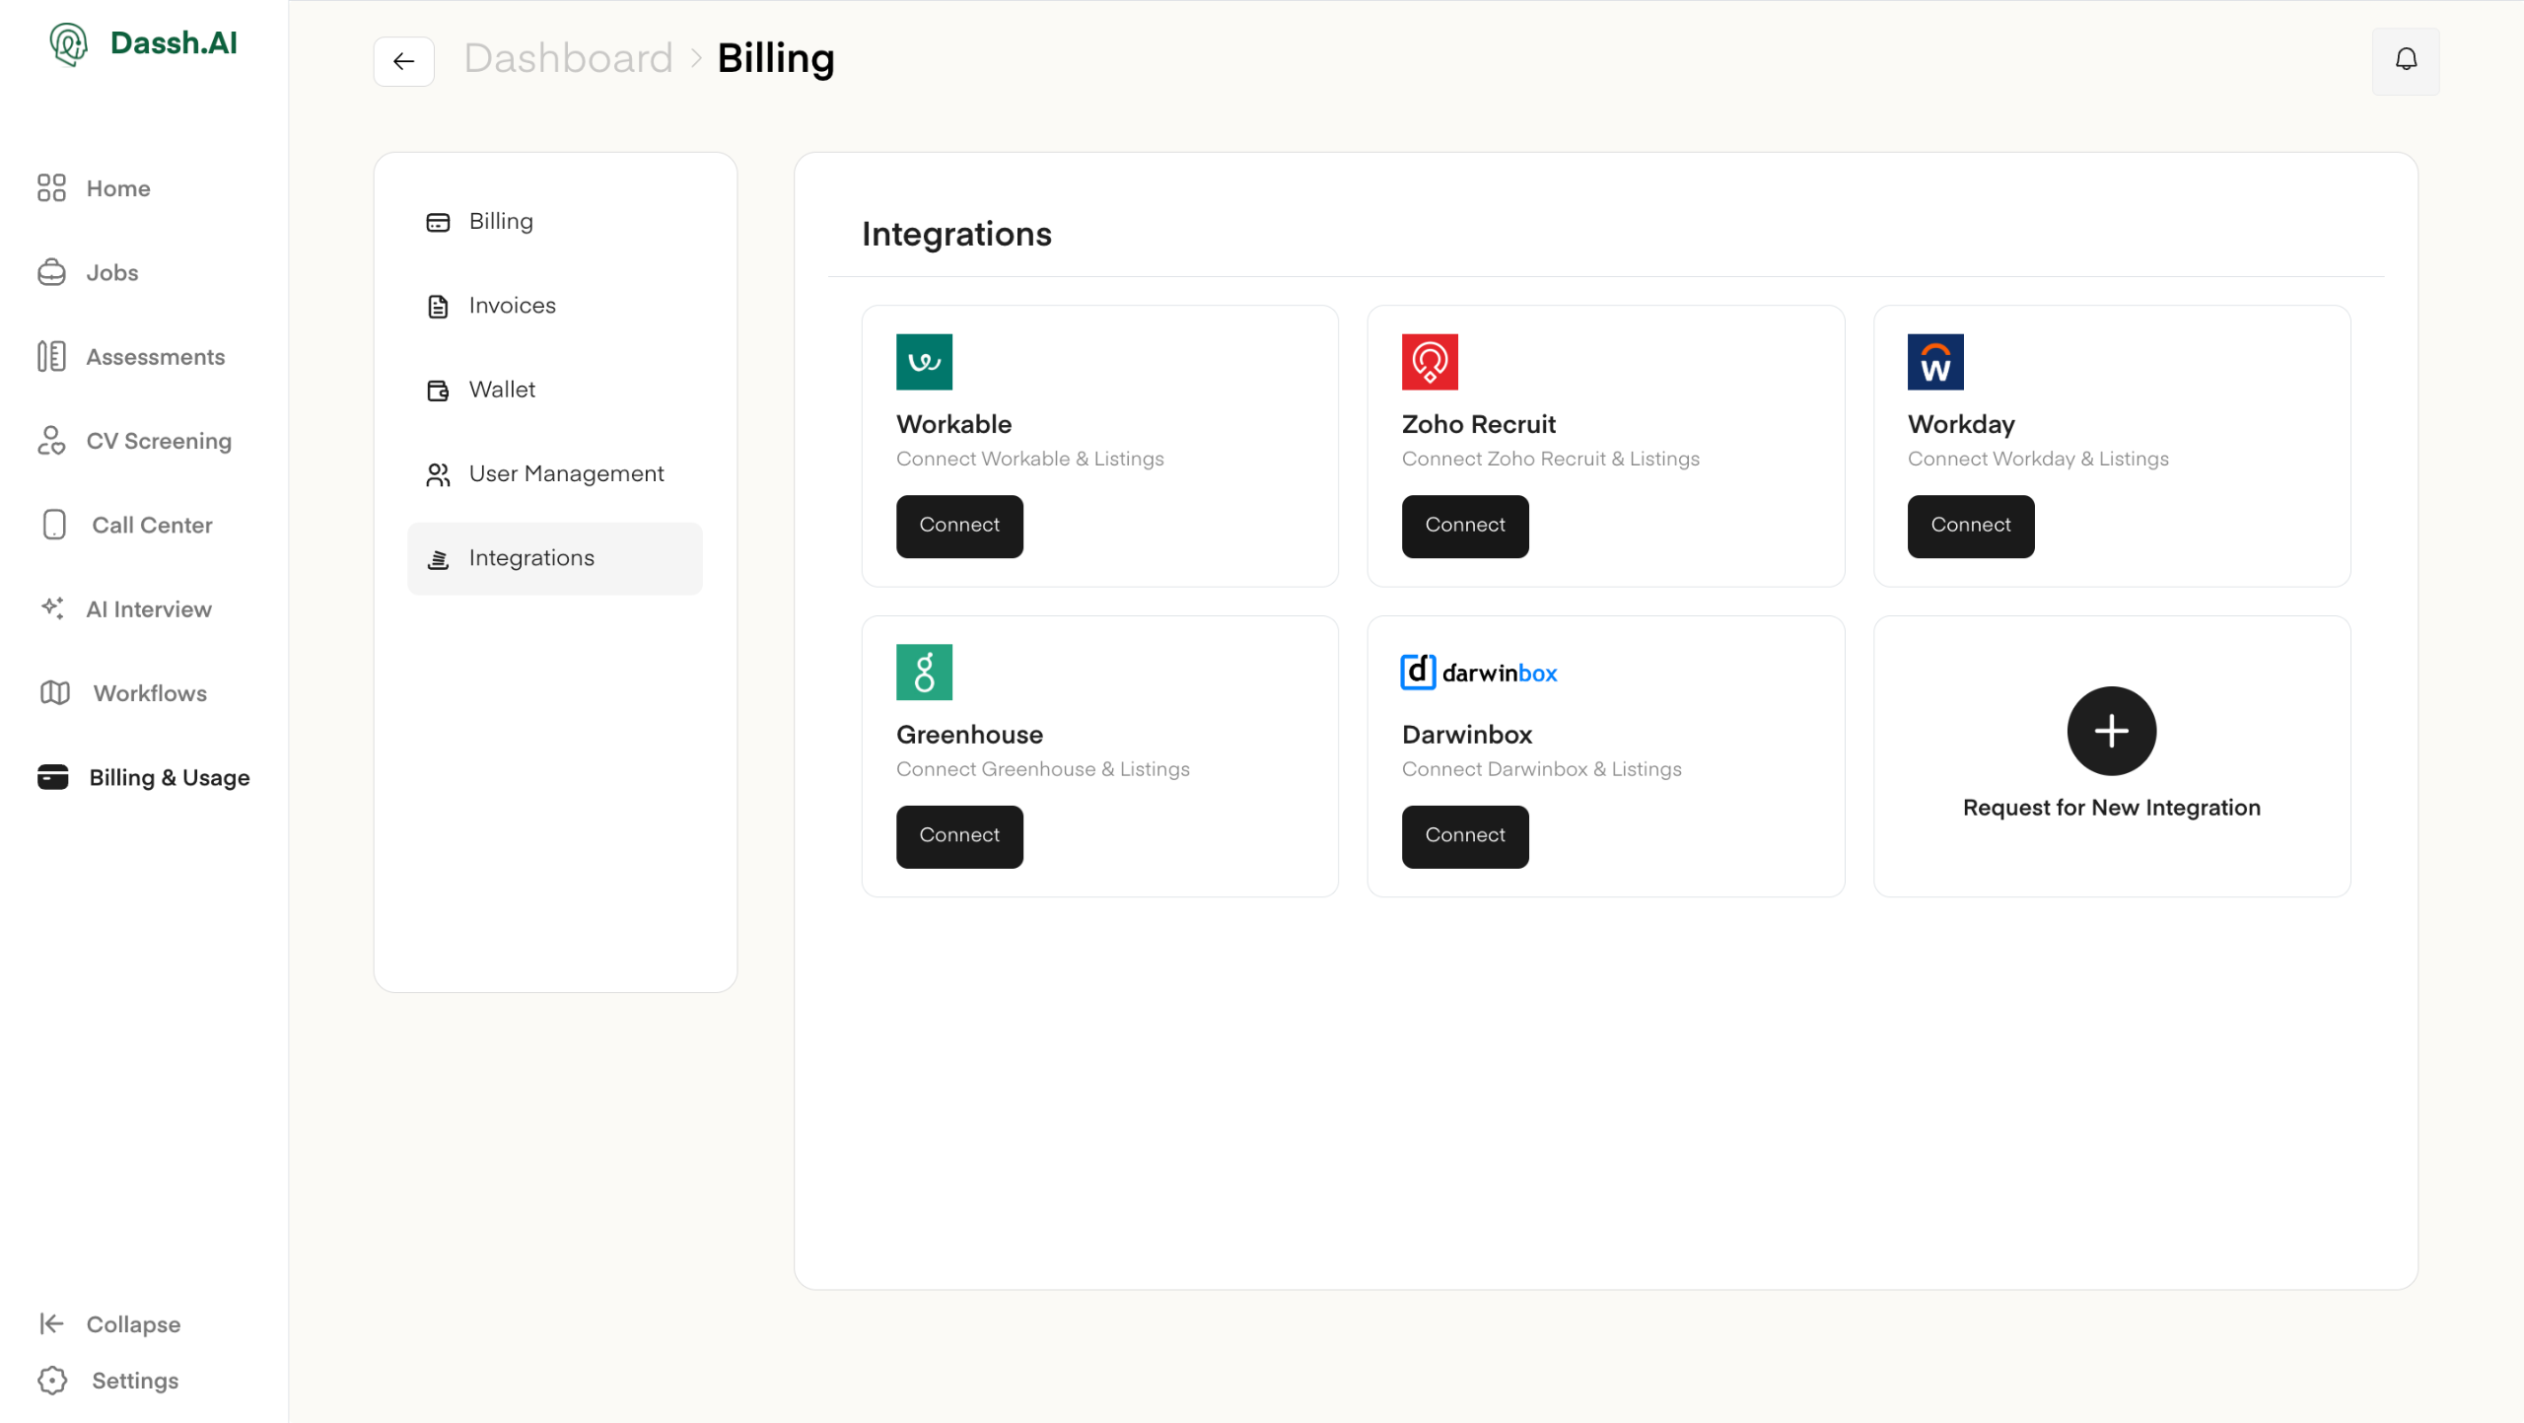Switch to User Management section

566,474
